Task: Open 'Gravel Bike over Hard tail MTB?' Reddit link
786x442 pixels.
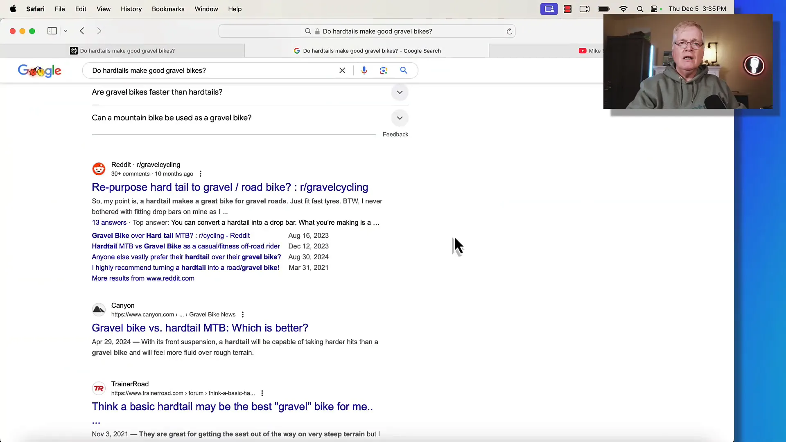Action: click(171, 235)
